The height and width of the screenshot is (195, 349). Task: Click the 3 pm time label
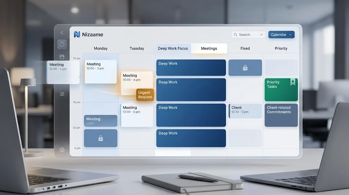77,148
